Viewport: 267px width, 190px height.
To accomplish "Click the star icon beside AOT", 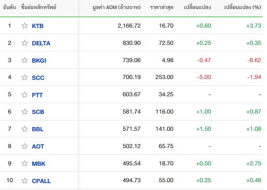I will point(25,146).
